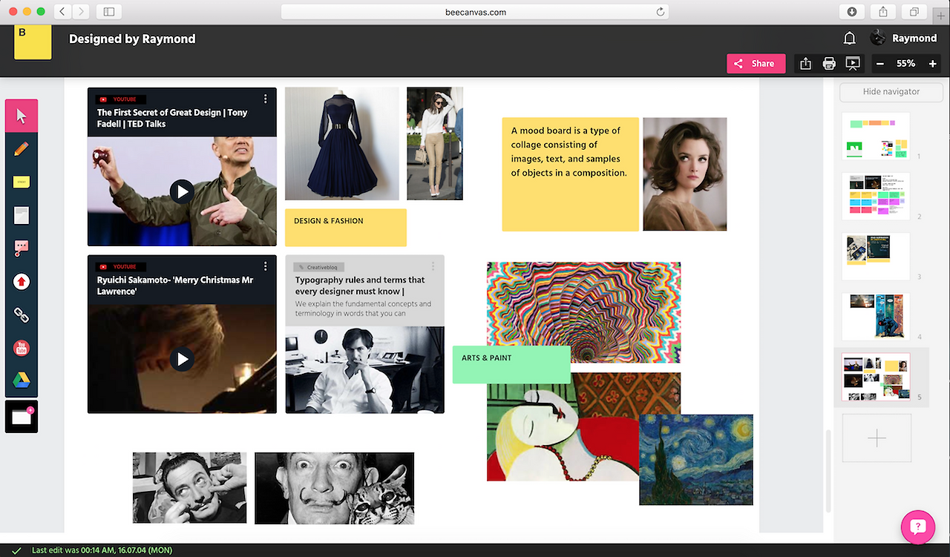Zoom out using the minus control

tap(879, 63)
